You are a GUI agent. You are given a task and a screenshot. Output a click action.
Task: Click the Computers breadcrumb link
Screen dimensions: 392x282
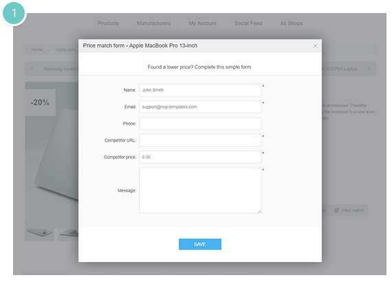pyautogui.click(x=65, y=50)
